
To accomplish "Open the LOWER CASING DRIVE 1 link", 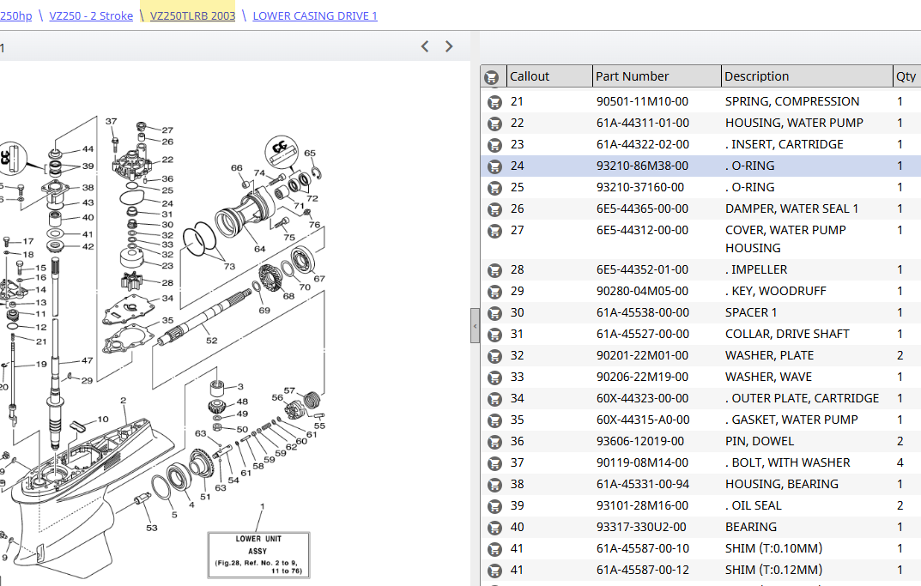I will click(x=315, y=15).
